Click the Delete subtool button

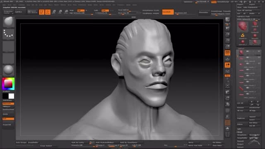point(243,124)
